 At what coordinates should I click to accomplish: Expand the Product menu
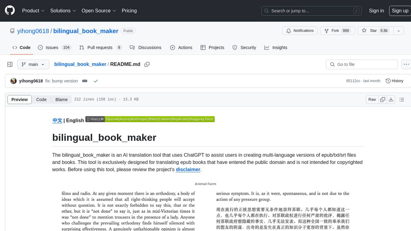[x=33, y=11]
